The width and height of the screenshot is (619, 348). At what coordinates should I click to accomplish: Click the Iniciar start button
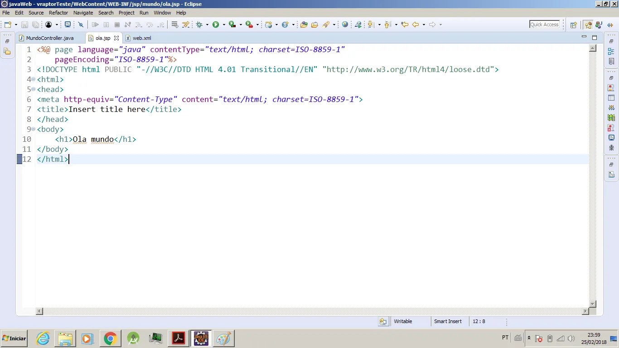14,338
